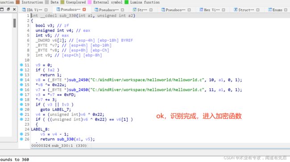The height and width of the screenshot is (162, 290).
Task: Toggle breakpoint dot on line 20
Action: click(21, 109)
